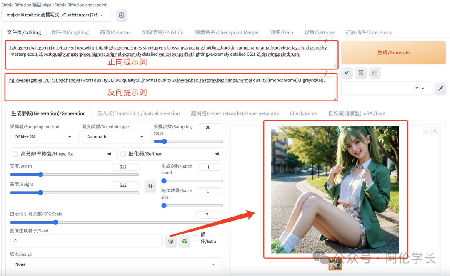Check the 额外/Extra seed option

195,238
